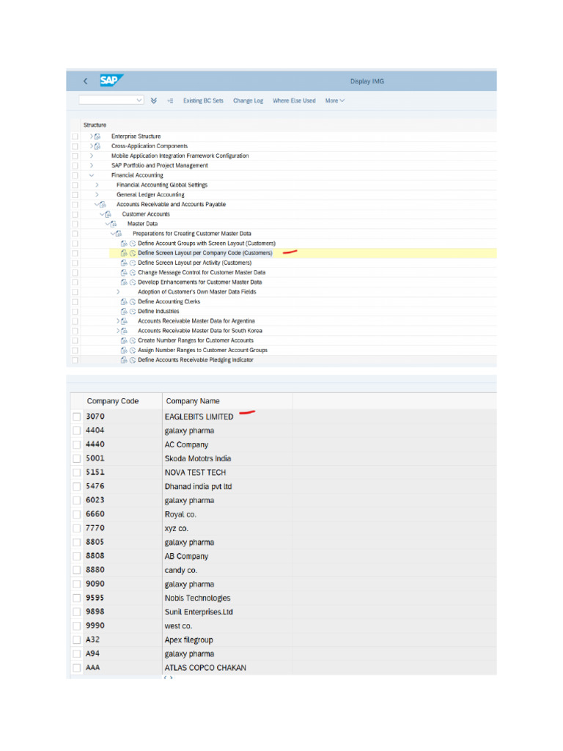Select checkbox beside company code 6660
Viewport: 563px width, 751px height.
(76, 514)
